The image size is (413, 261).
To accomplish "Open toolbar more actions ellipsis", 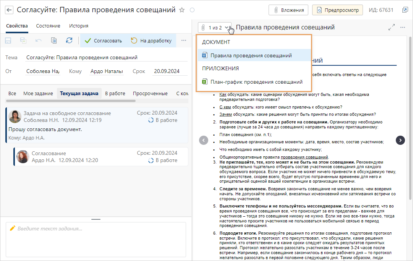I will [183, 41].
